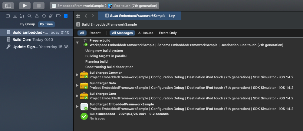Select the Report navigator icon

tap(66, 16)
